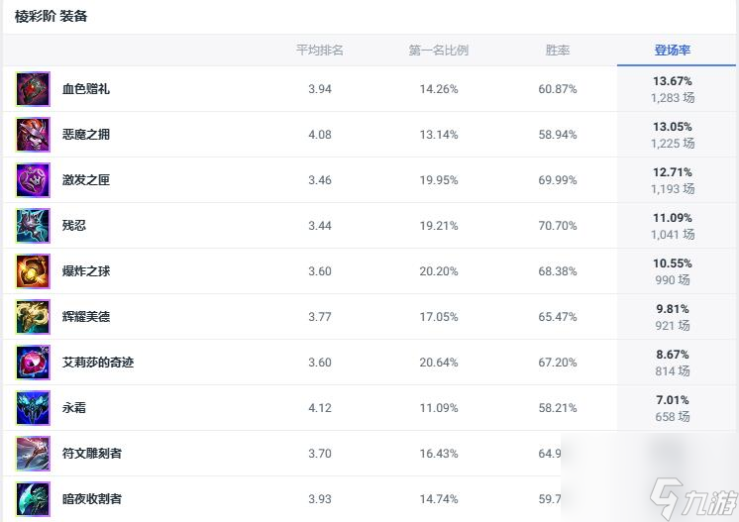Image resolution: width=739 pixels, height=522 pixels.
Task: Open the 恶魔之拥 item name
Action: (x=86, y=135)
